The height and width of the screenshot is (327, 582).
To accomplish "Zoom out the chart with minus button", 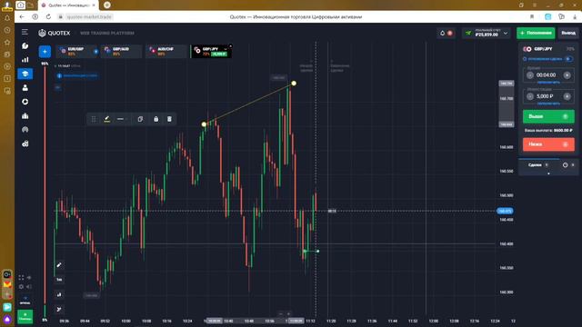I will click(281, 314).
